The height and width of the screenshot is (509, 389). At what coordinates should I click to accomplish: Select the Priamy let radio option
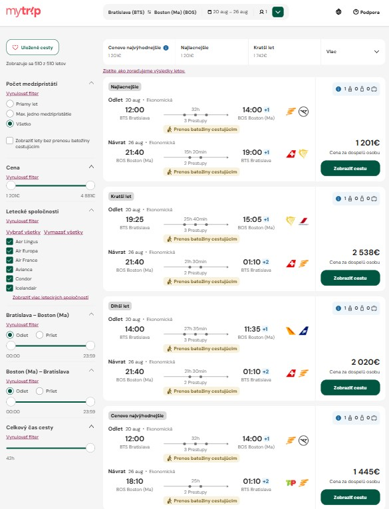pos(10,104)
